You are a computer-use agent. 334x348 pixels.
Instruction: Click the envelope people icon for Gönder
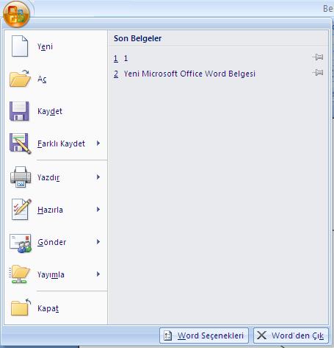tap(21, 244)
